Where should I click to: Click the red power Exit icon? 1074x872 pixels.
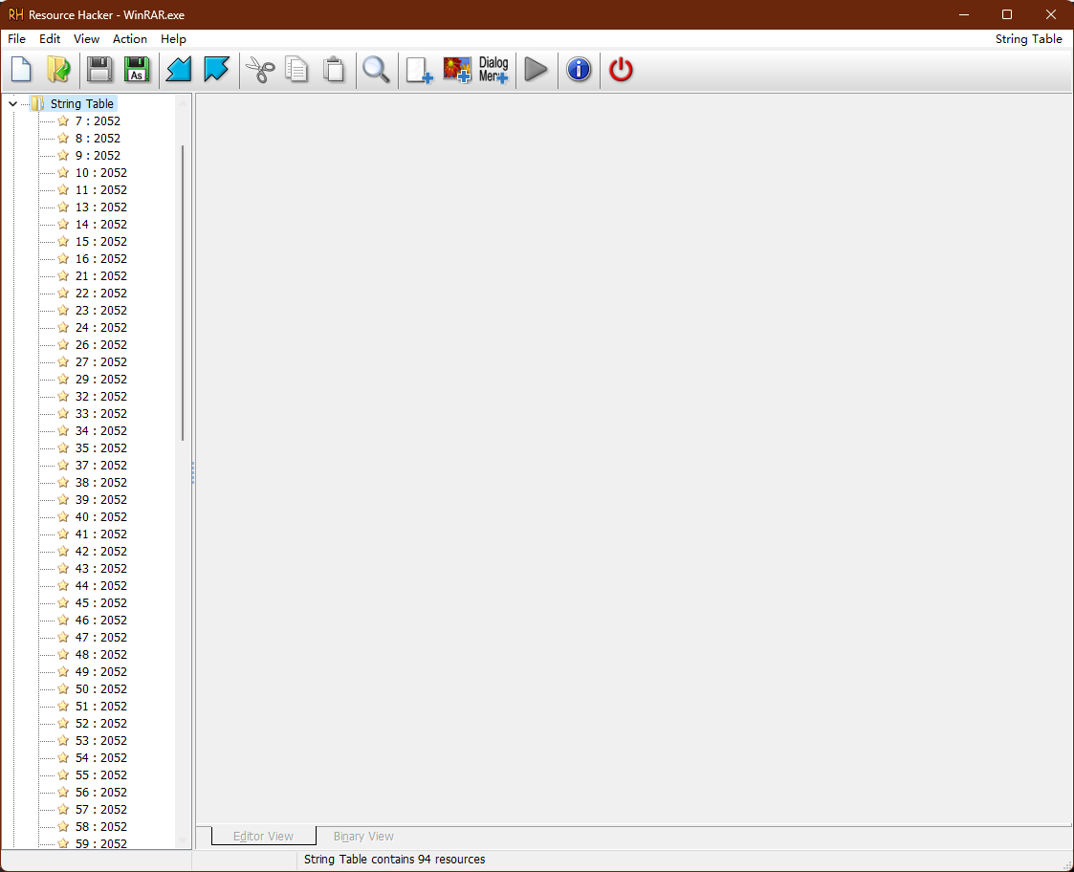(x=621, y=70)
